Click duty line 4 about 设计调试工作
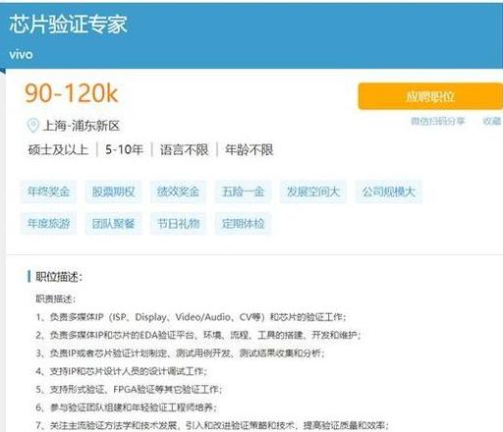 pyautogui.click(x=121, y=371)
